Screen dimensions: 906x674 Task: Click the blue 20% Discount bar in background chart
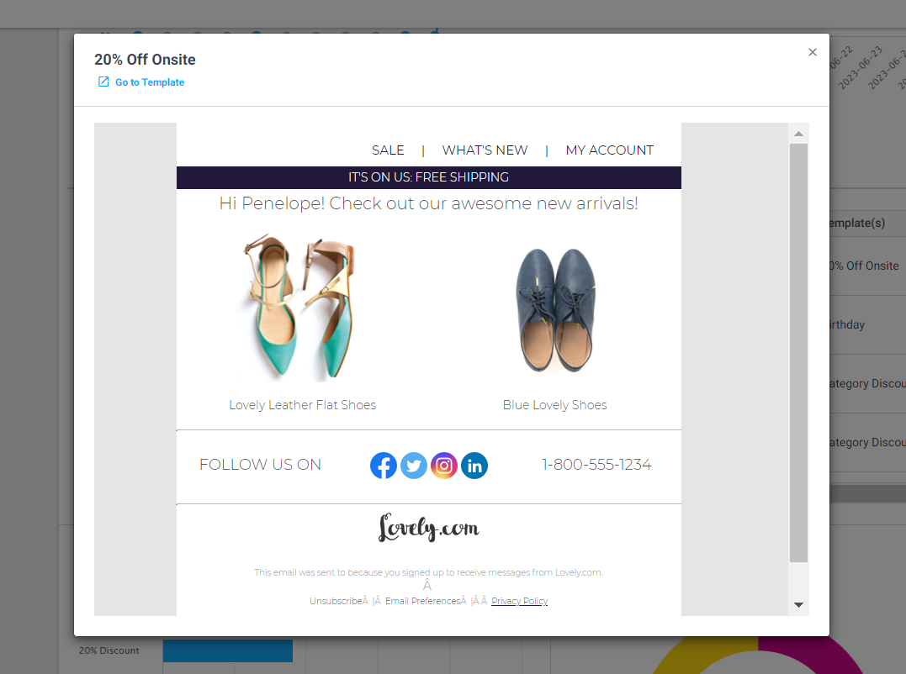coord(228,650)
